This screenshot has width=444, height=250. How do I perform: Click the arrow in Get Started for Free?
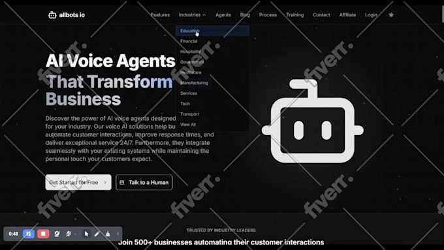click(105, 182)
